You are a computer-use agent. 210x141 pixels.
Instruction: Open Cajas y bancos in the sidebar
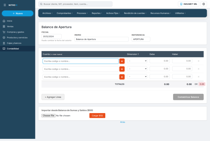(x=17, y=43)
